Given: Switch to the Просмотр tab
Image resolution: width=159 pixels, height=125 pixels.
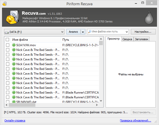Looking at the screenshot, I should click(113, 39).
